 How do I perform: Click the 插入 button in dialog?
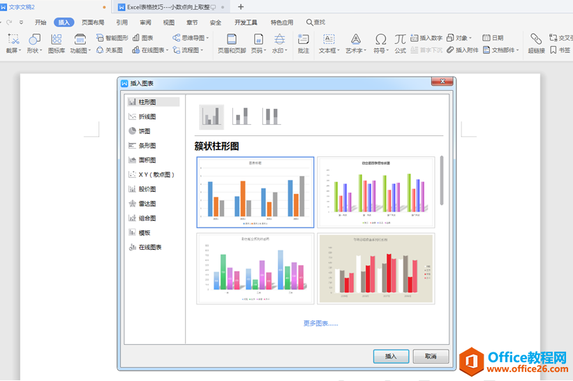coord(391,356)
